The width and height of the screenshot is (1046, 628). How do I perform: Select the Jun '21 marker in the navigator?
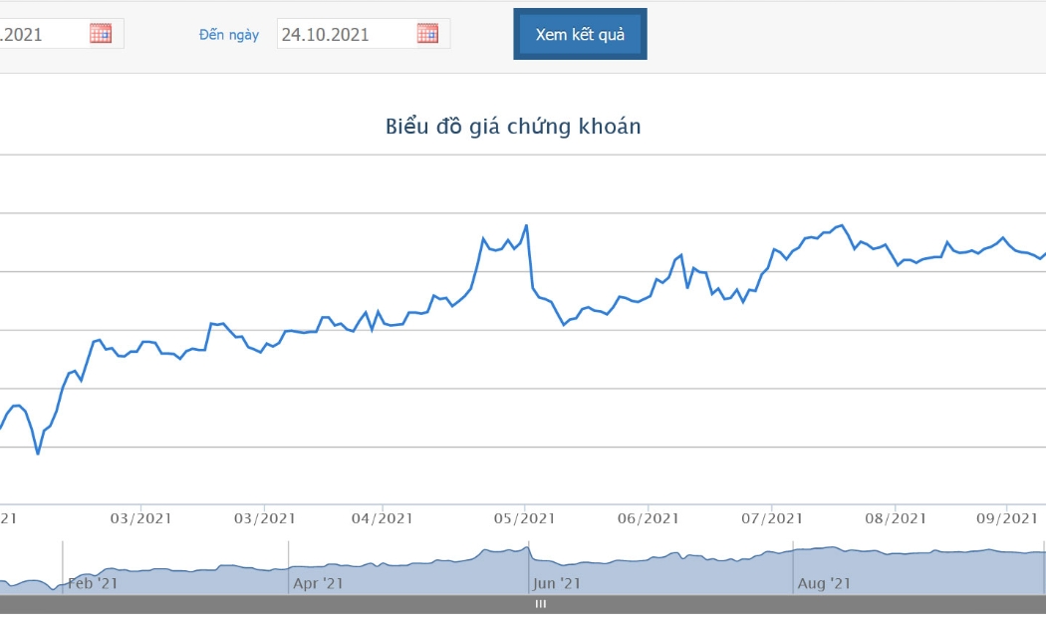click(x=556, y=583)
